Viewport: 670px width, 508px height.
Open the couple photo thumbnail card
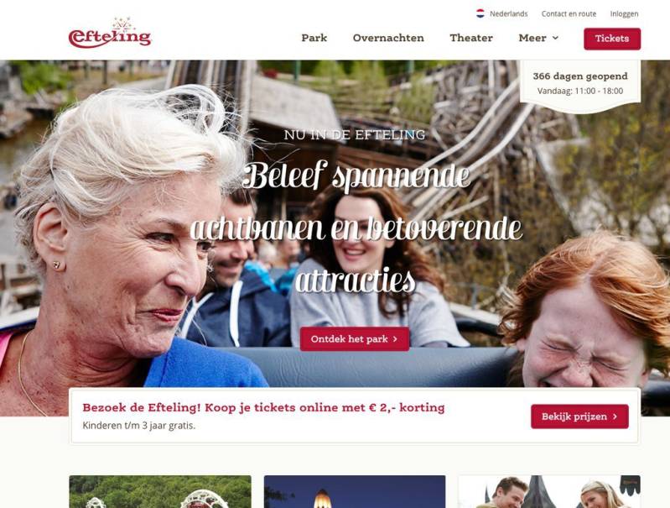coord(549,492)
